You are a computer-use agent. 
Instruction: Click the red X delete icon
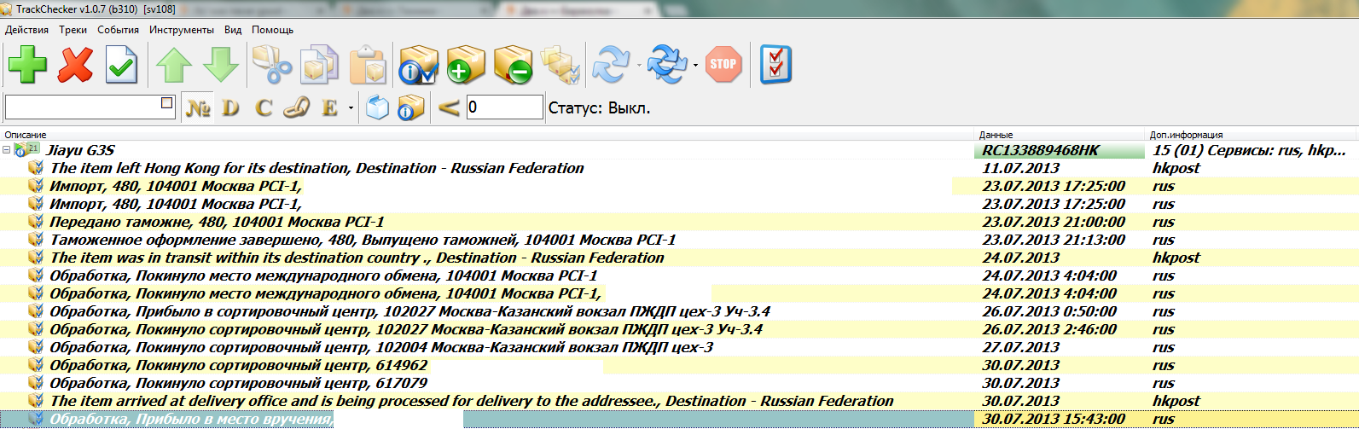(74, 65)
